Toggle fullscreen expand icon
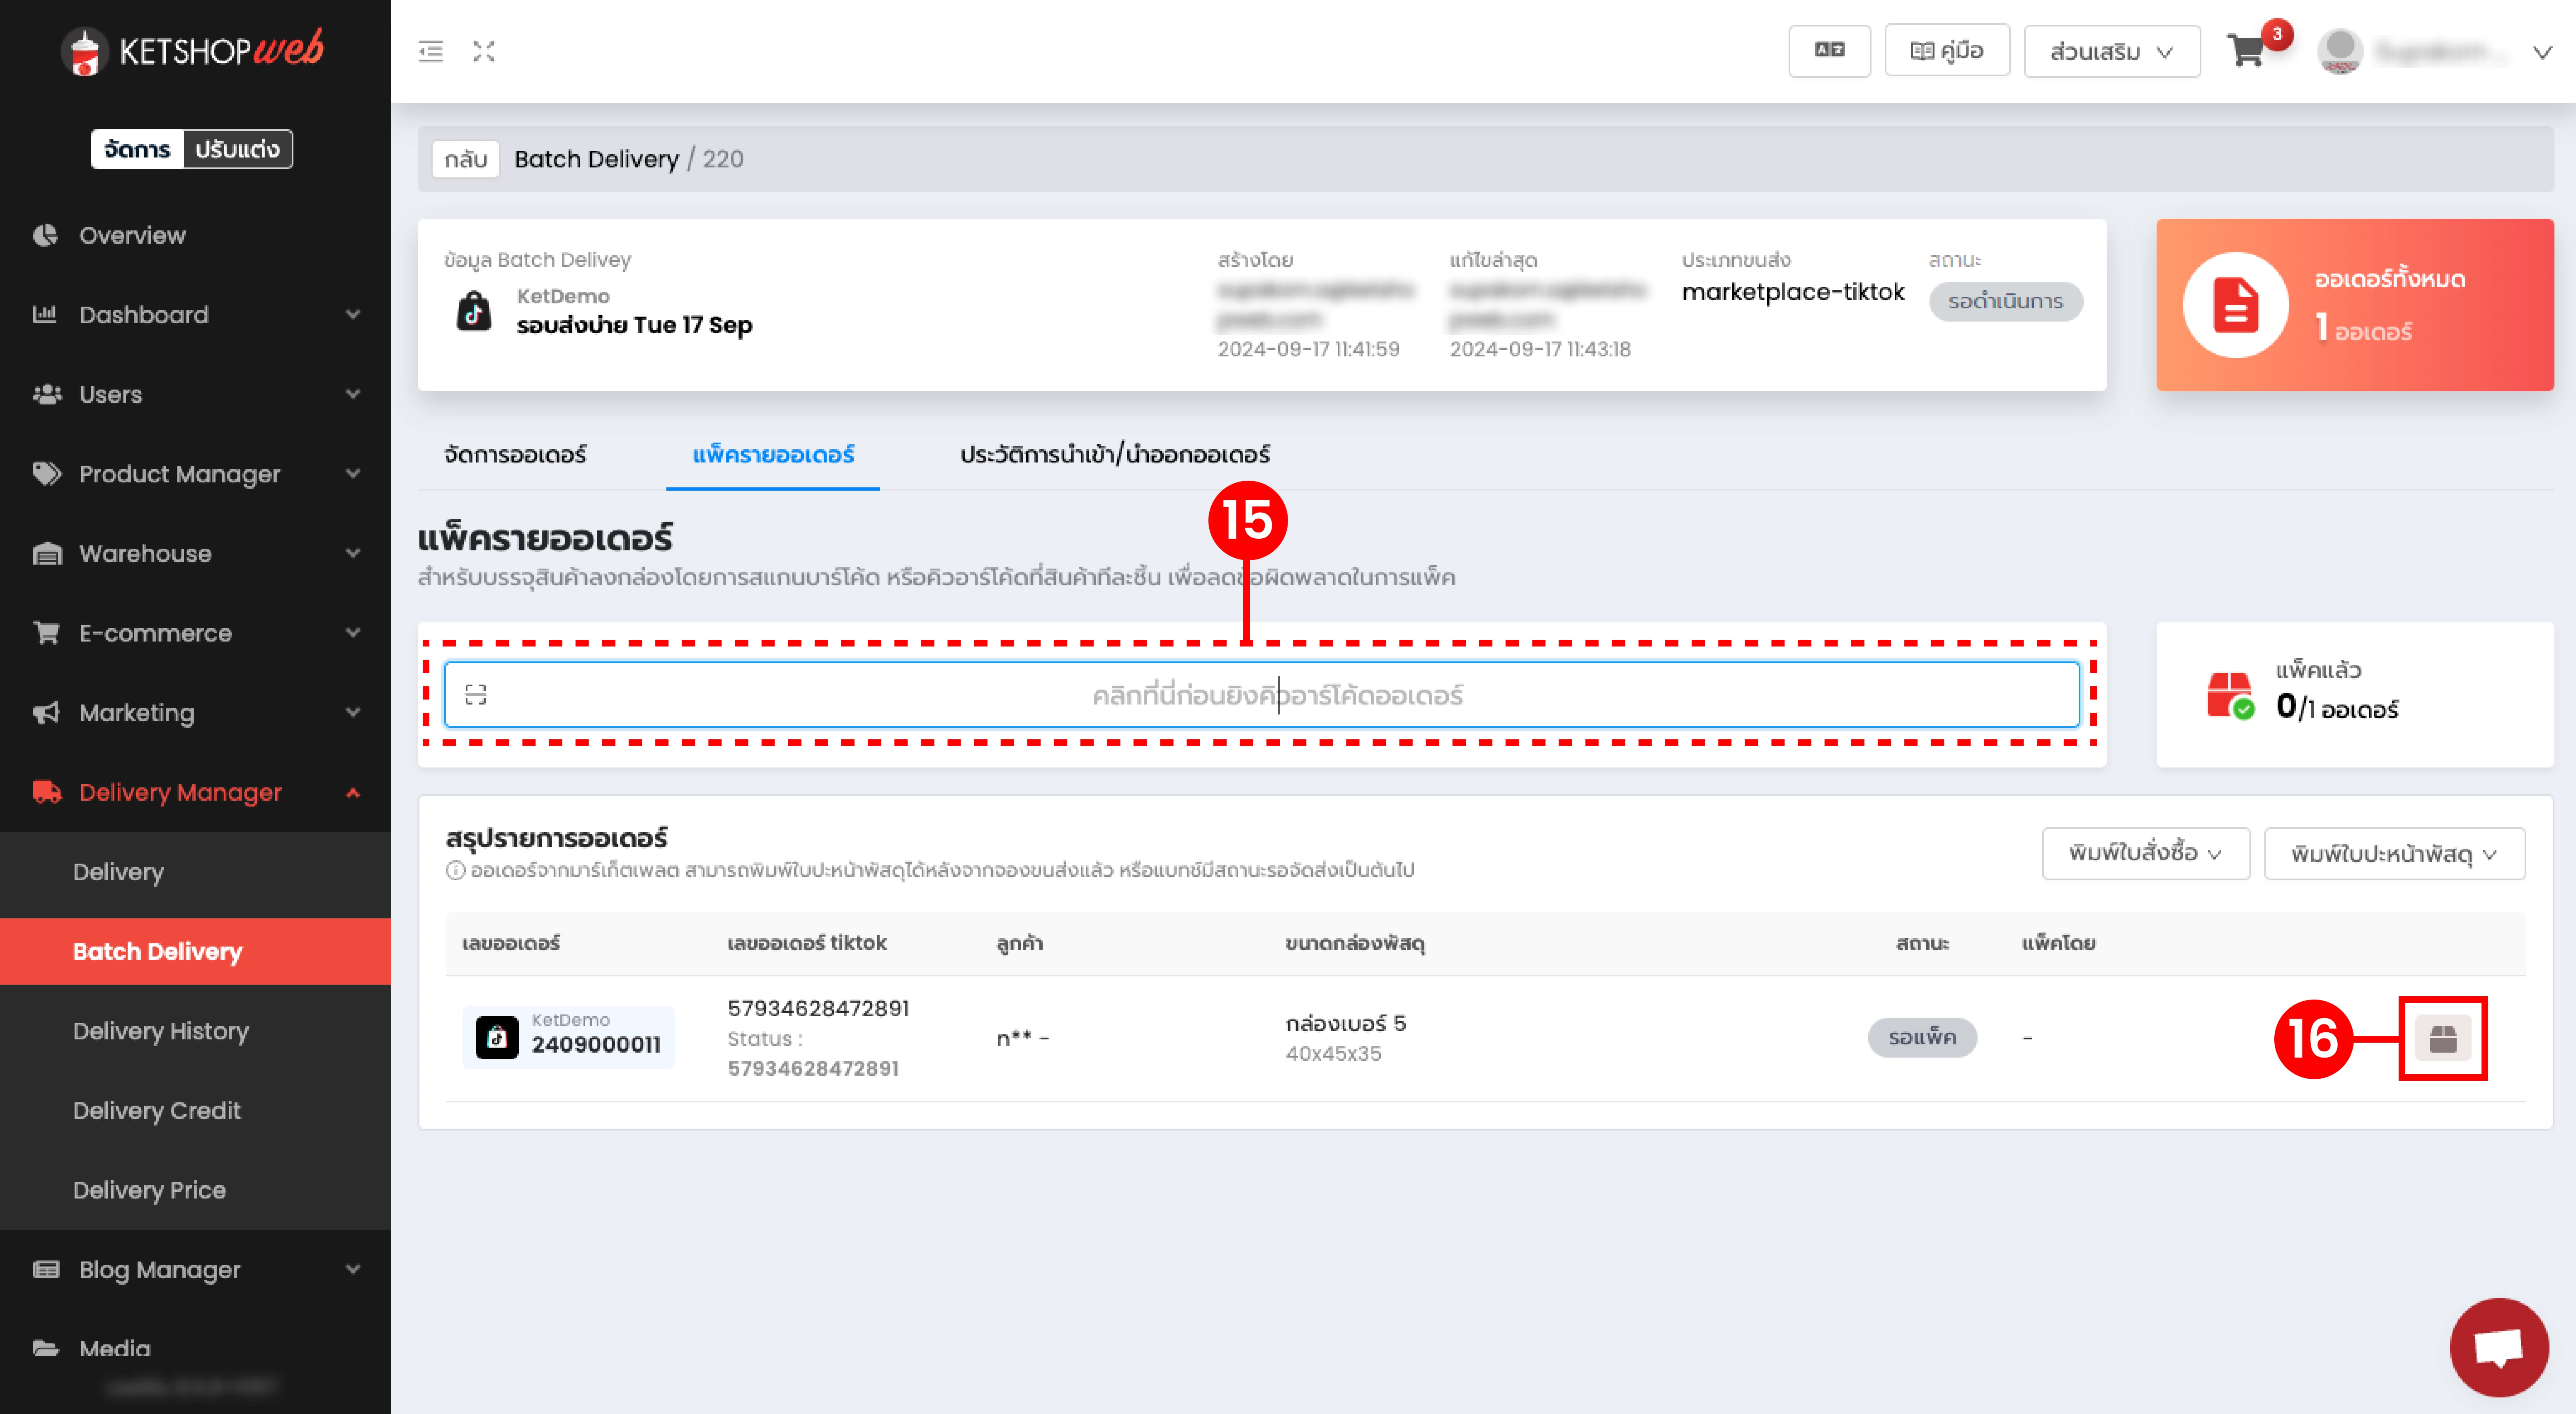Screen dimensions: 2576x1414 pos(484,51)
